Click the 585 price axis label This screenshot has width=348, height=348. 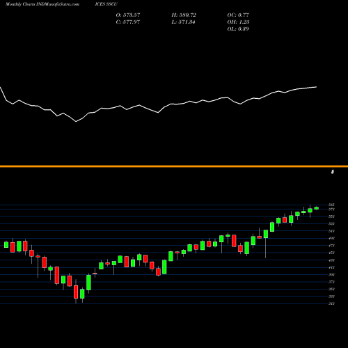[331, 205]
